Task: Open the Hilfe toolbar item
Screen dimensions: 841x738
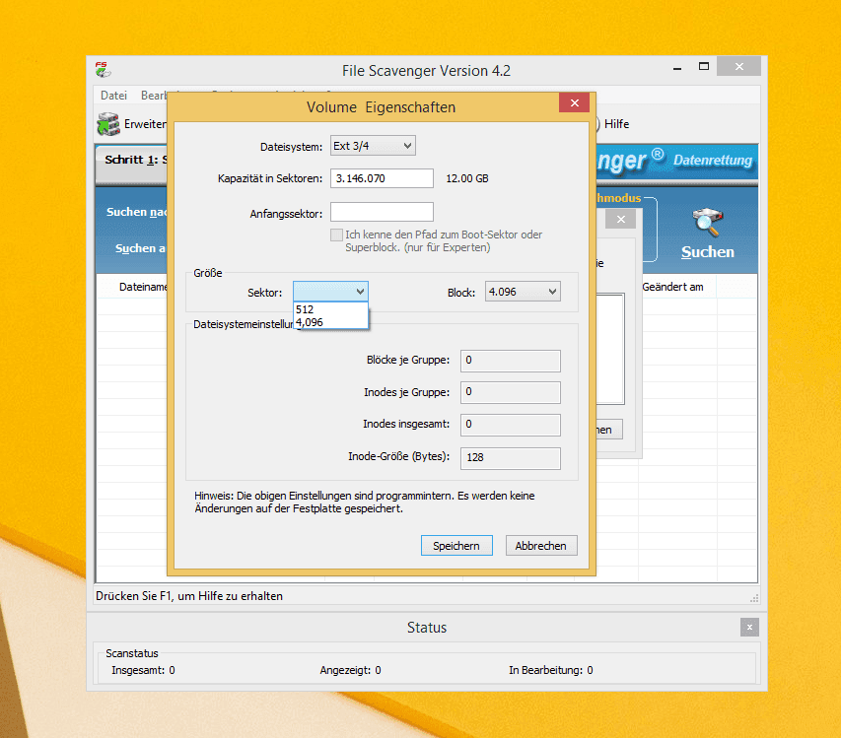Action: [x=616, y=124]
